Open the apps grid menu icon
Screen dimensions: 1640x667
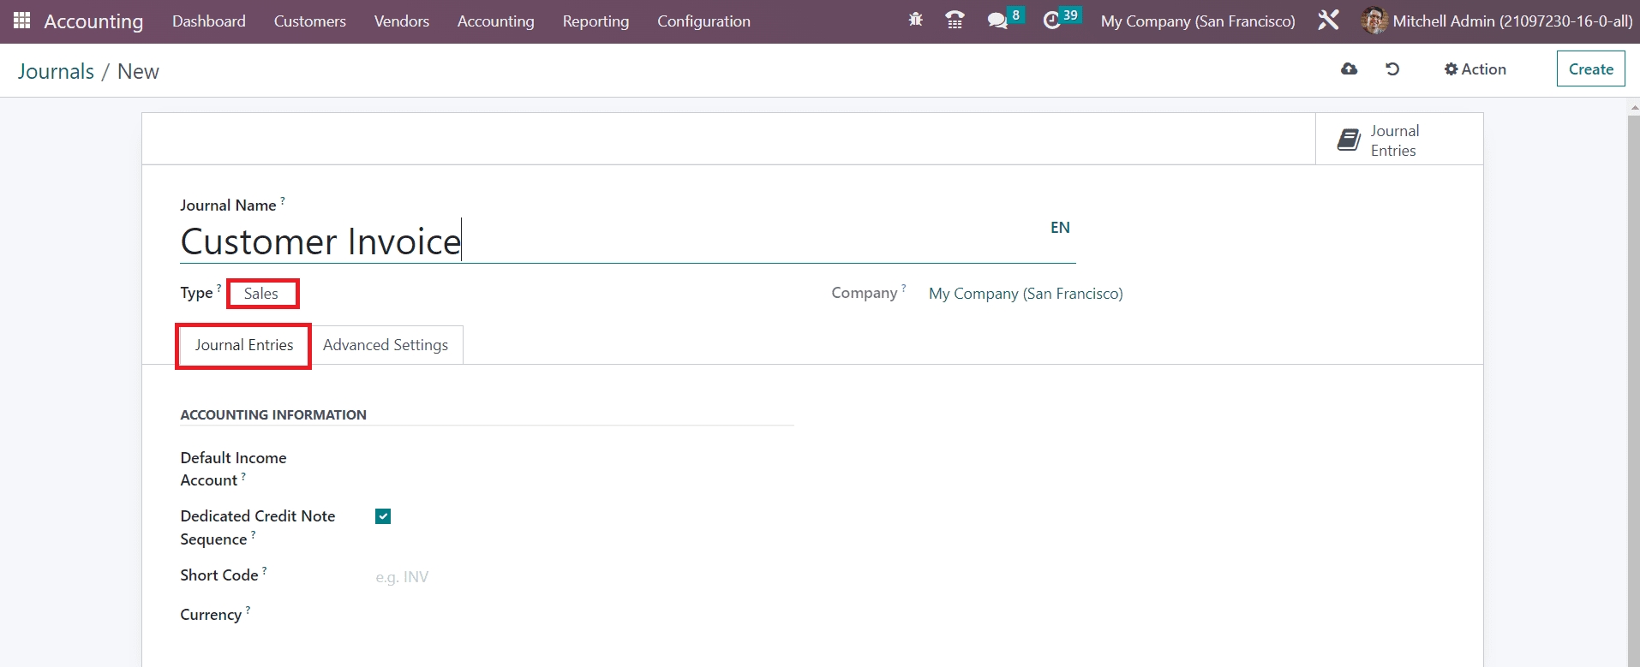click(x=21, y=21)
